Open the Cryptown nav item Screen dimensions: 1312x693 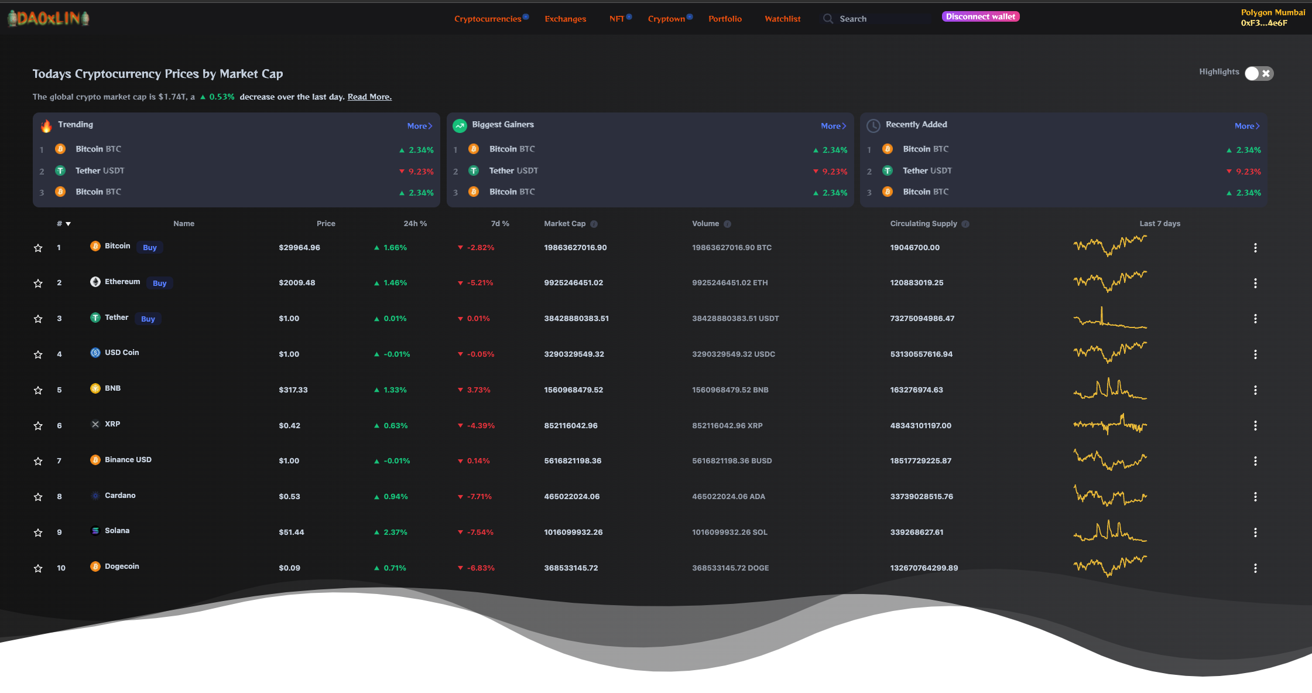click(666, 19)
